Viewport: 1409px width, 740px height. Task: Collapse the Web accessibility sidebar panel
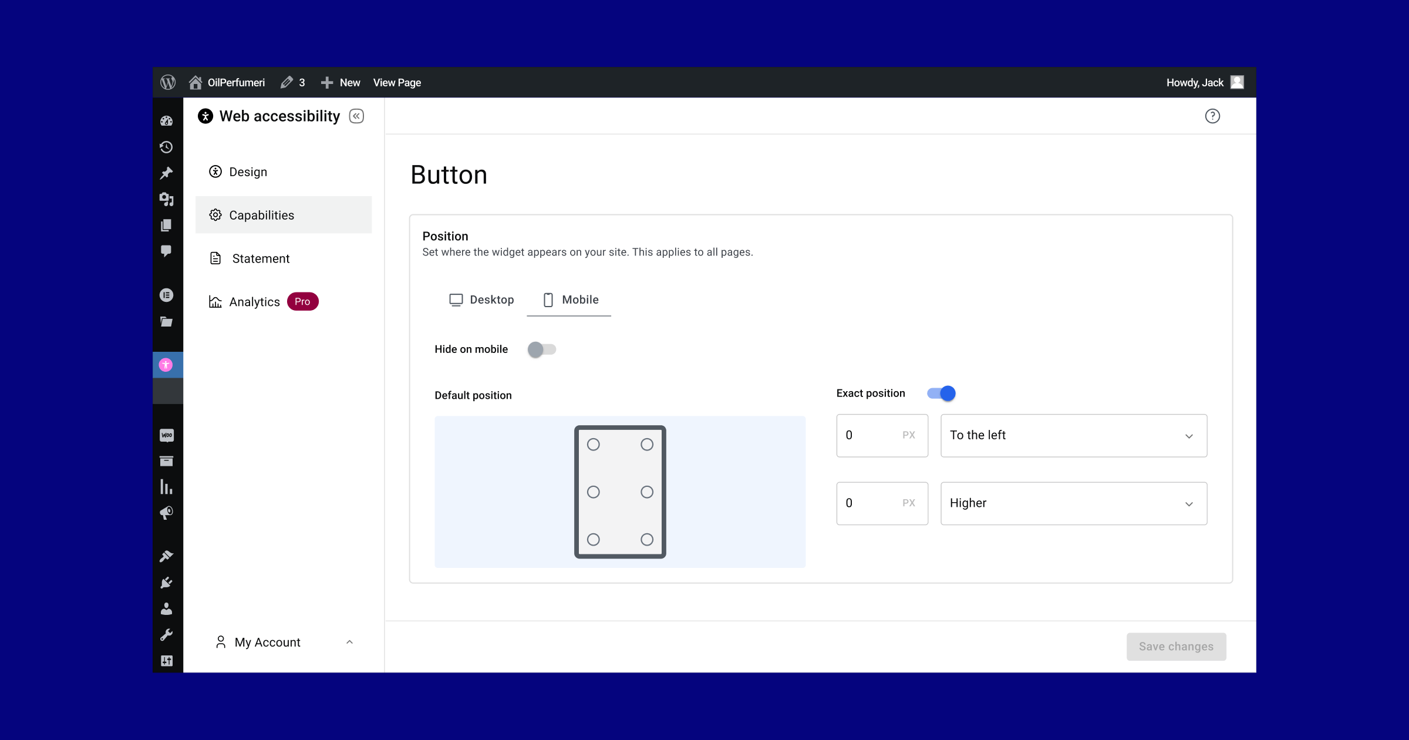[x=356, y=116]
